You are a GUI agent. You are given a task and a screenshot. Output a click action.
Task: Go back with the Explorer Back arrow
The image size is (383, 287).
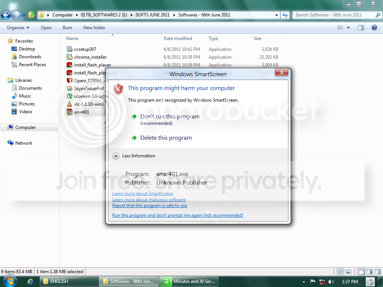click(x=6, y=15)
